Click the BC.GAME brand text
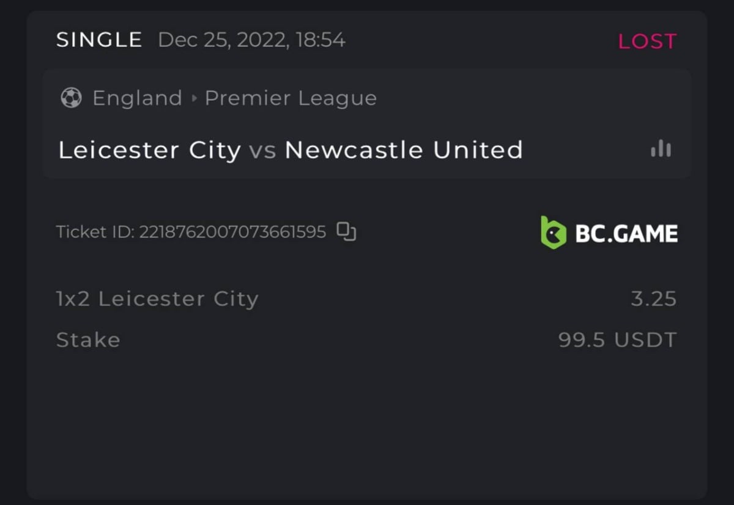 (x=626, y=233)
